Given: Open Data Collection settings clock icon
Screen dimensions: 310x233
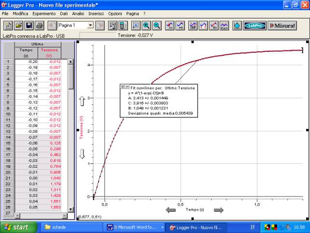Looking at the screenshot, I should tap(237, 26).
